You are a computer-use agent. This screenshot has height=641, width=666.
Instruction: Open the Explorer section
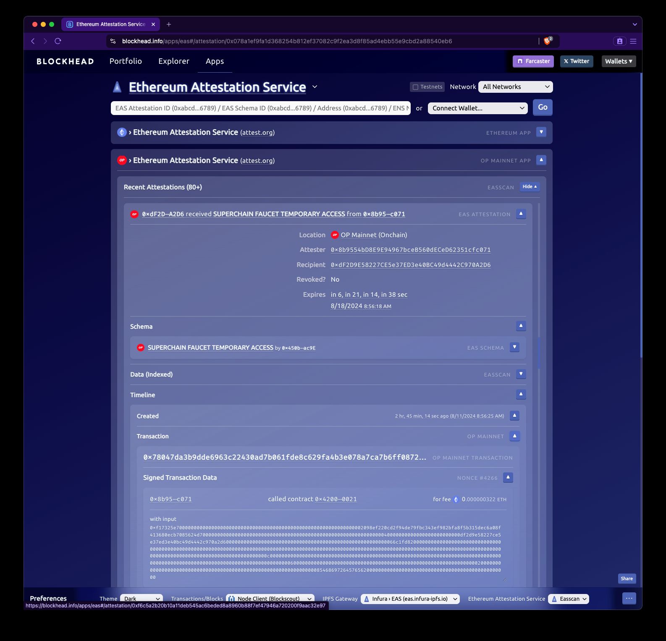(174, 61)
